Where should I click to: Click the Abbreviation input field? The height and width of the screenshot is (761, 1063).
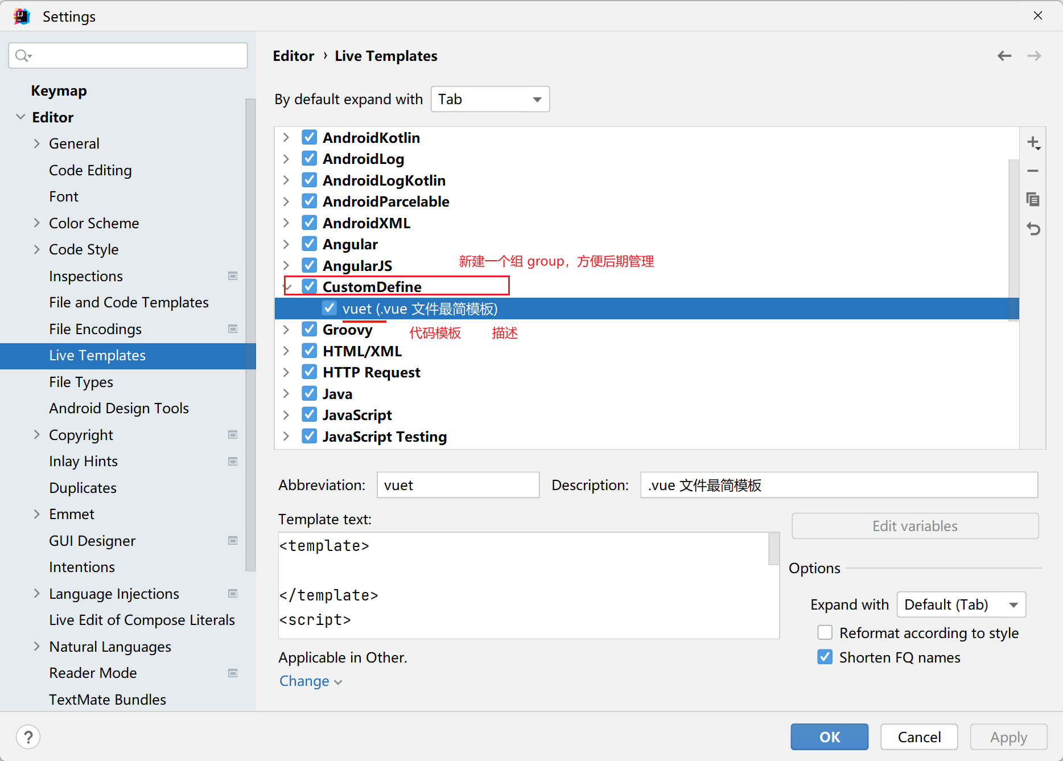[458, 486]
